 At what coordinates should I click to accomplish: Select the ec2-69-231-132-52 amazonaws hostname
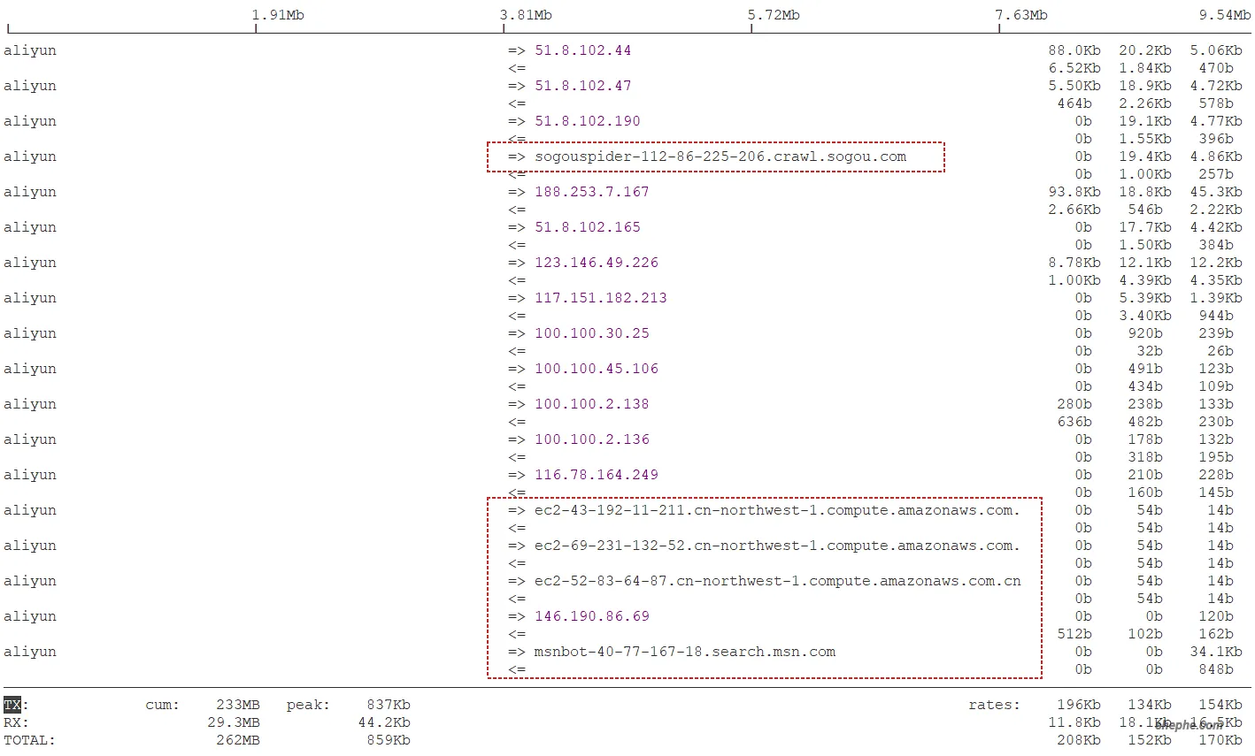[776, 546]
